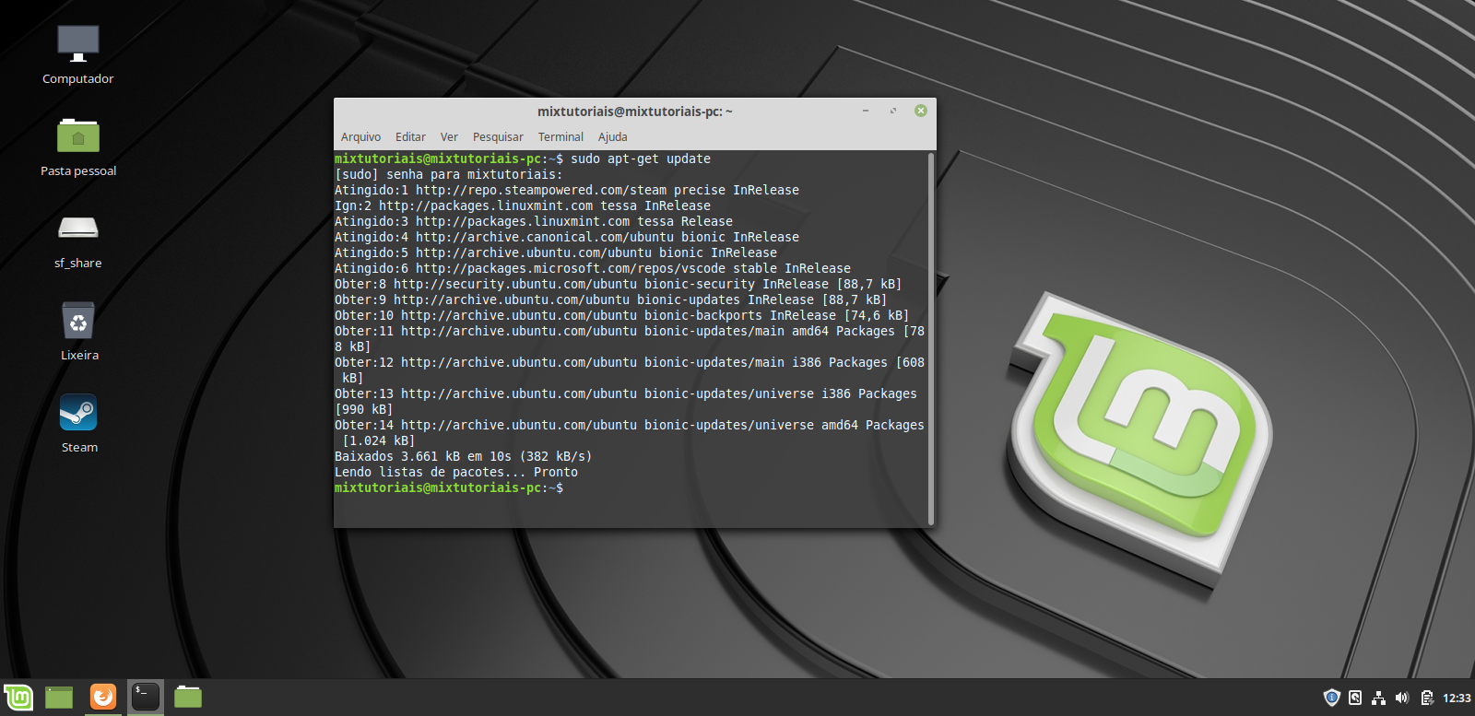The image size is (1475, 716).
Task: Click the 'Obter:11' main amd64 Packages line
Action: pos(630,338)
